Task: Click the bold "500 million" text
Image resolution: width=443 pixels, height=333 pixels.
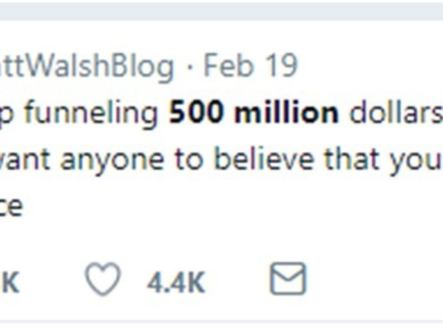Action: (x=254, y=113)
